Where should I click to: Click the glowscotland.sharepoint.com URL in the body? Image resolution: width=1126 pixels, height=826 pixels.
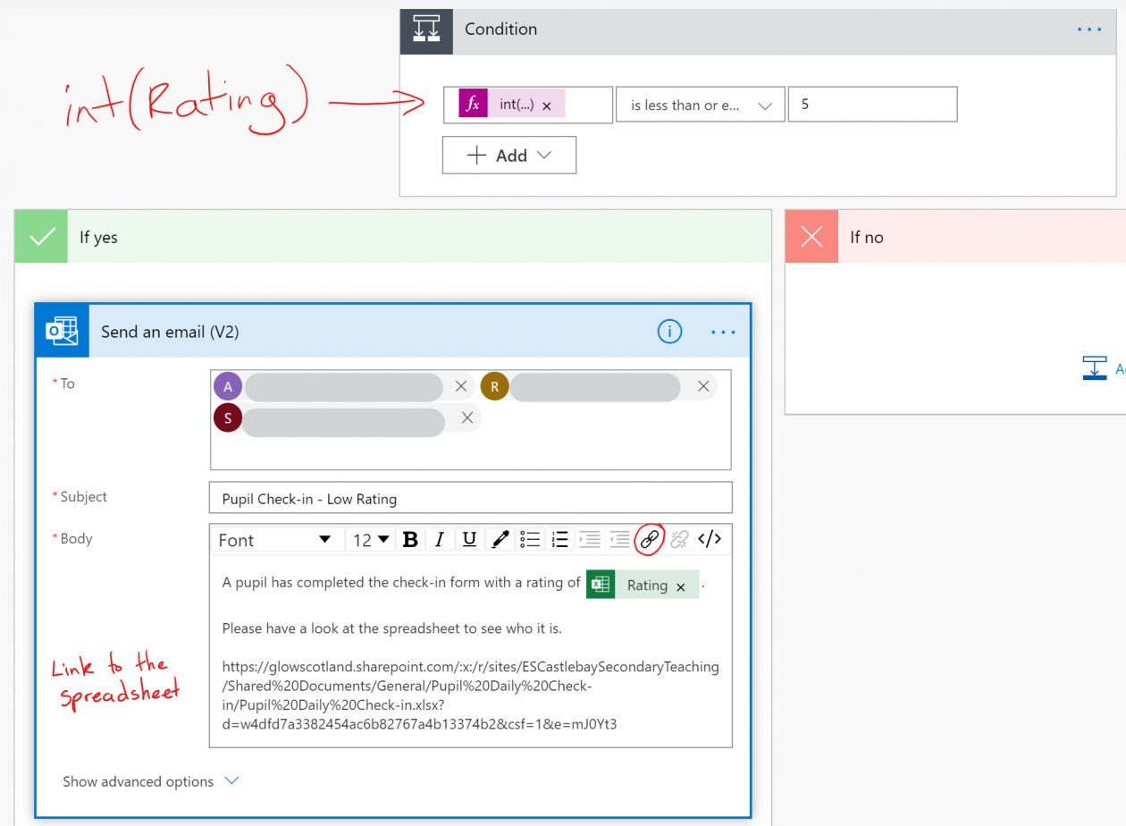(x=471, y=695)
